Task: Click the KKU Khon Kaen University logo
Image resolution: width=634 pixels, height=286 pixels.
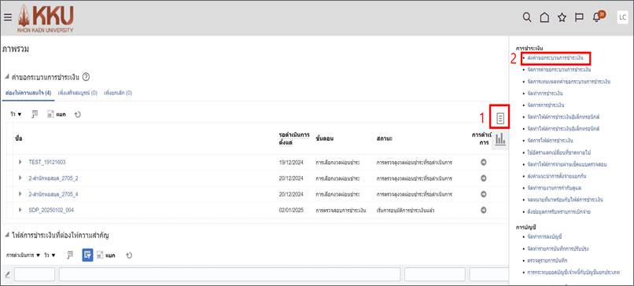Action: coord(46,19)
